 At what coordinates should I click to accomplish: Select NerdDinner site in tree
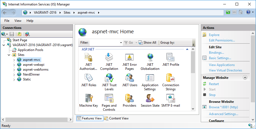pyautogui.click(x=31, y=74)
